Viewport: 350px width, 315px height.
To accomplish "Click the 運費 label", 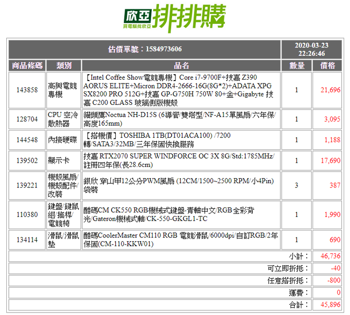I will [x=298, y=293].
